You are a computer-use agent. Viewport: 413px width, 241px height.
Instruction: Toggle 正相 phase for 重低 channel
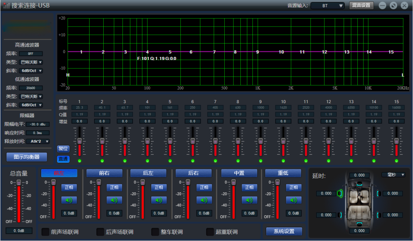click(x=294, y=187)
